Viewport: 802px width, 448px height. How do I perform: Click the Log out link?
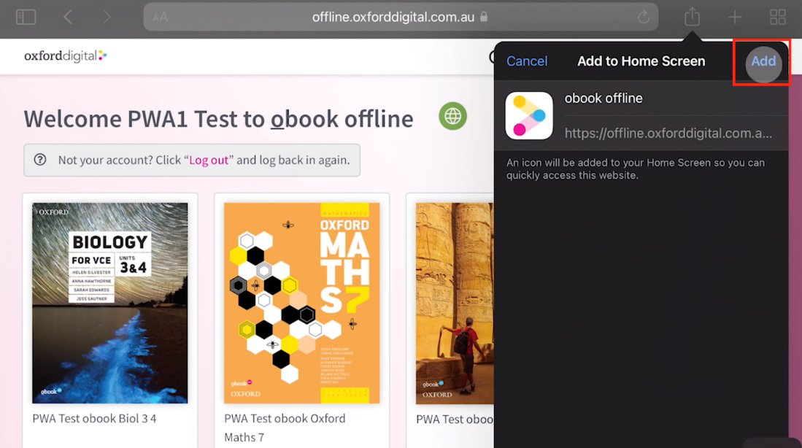click(209, 160)
